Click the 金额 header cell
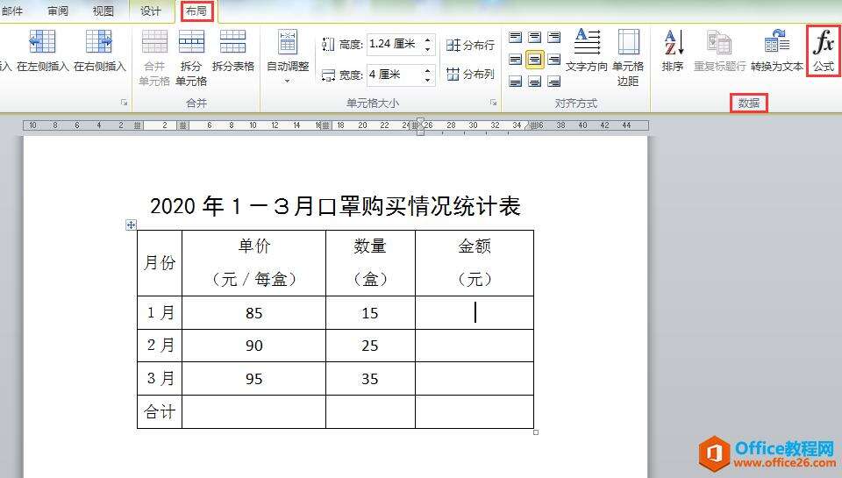The width and height of the screenshot is (842, 478). (x=475, y=263)
